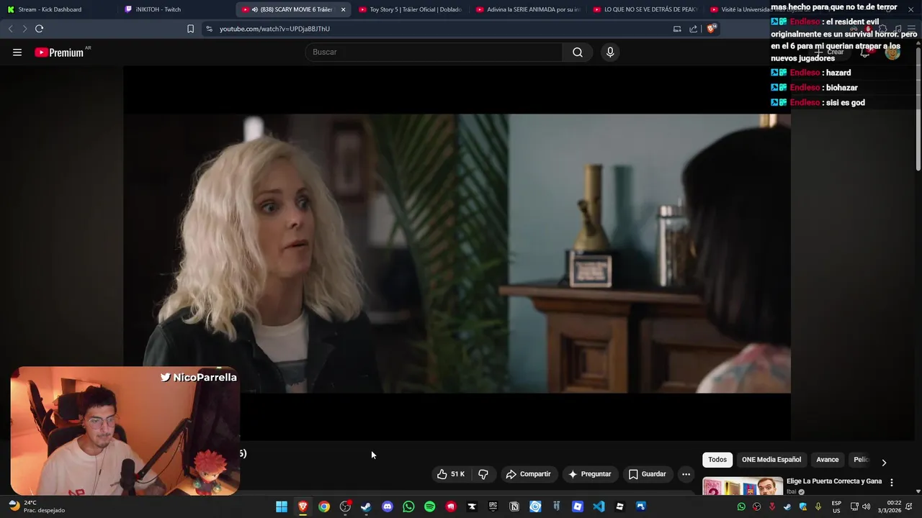The image size is (922, 518).
Task: Pause the Scary Movie video player
Action: coord(457,253)
